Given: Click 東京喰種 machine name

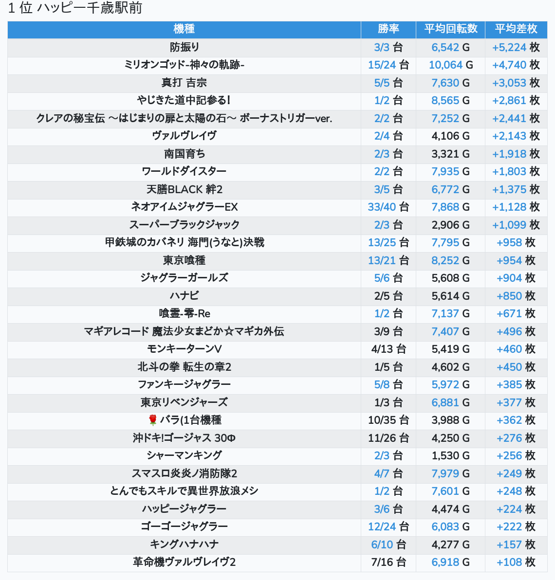Looking at the screenshot, I should pyautogui.click(x=184, y=260).
